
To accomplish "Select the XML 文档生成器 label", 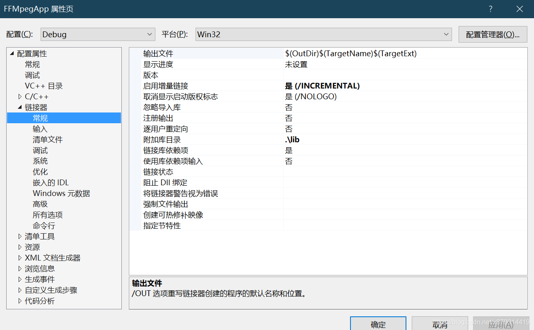I will [53, 258].
